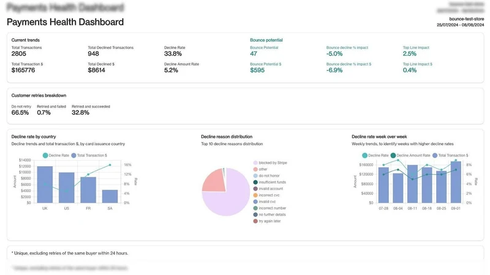
Task: Click Decline Amount Rate legend dot in weekly chart
Action: coord(393,155)
